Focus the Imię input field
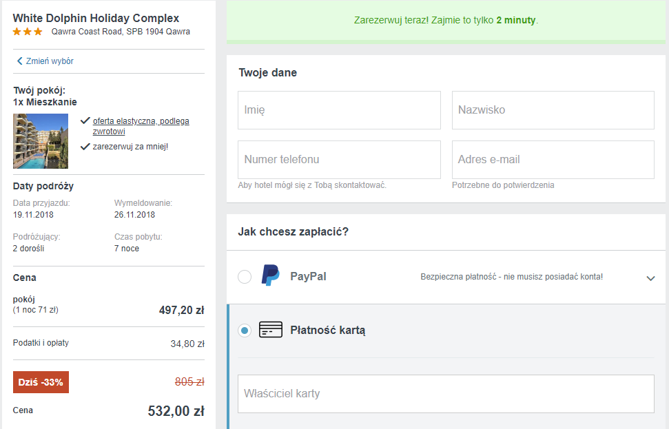669x429 pixels. coord(339,110)
